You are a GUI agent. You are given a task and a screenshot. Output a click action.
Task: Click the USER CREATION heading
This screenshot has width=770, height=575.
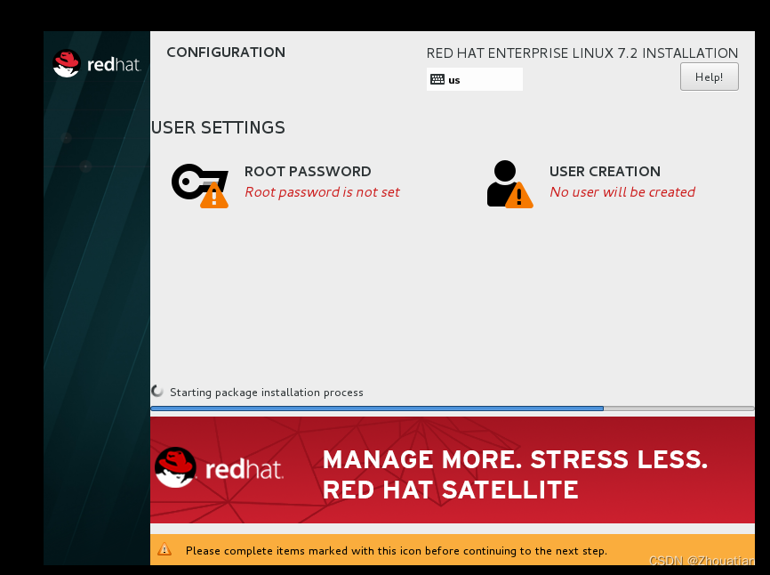pyautogui.click(x=605, y=172)
